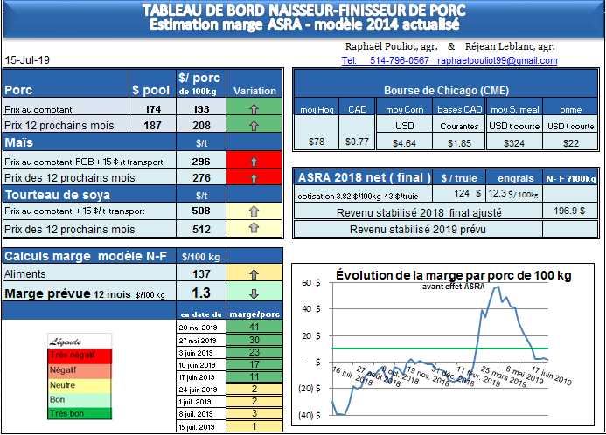This screenshot has height=435, width=606.
Task: Click the Aliments value 137 cell
Action: point(200,274)
